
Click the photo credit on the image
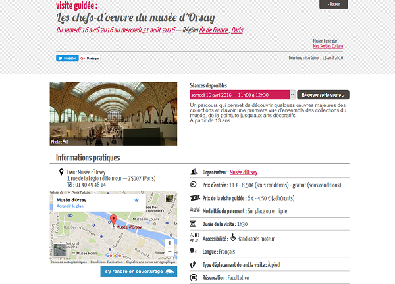point(60,142)
